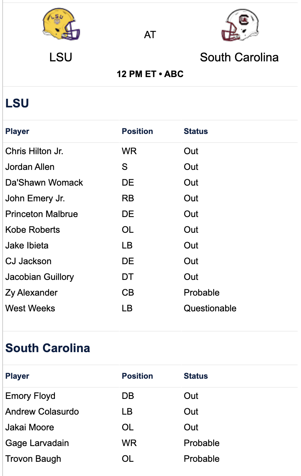Click the Position column header in LSU table
301x476 pixels.
(x=137, y=131)
